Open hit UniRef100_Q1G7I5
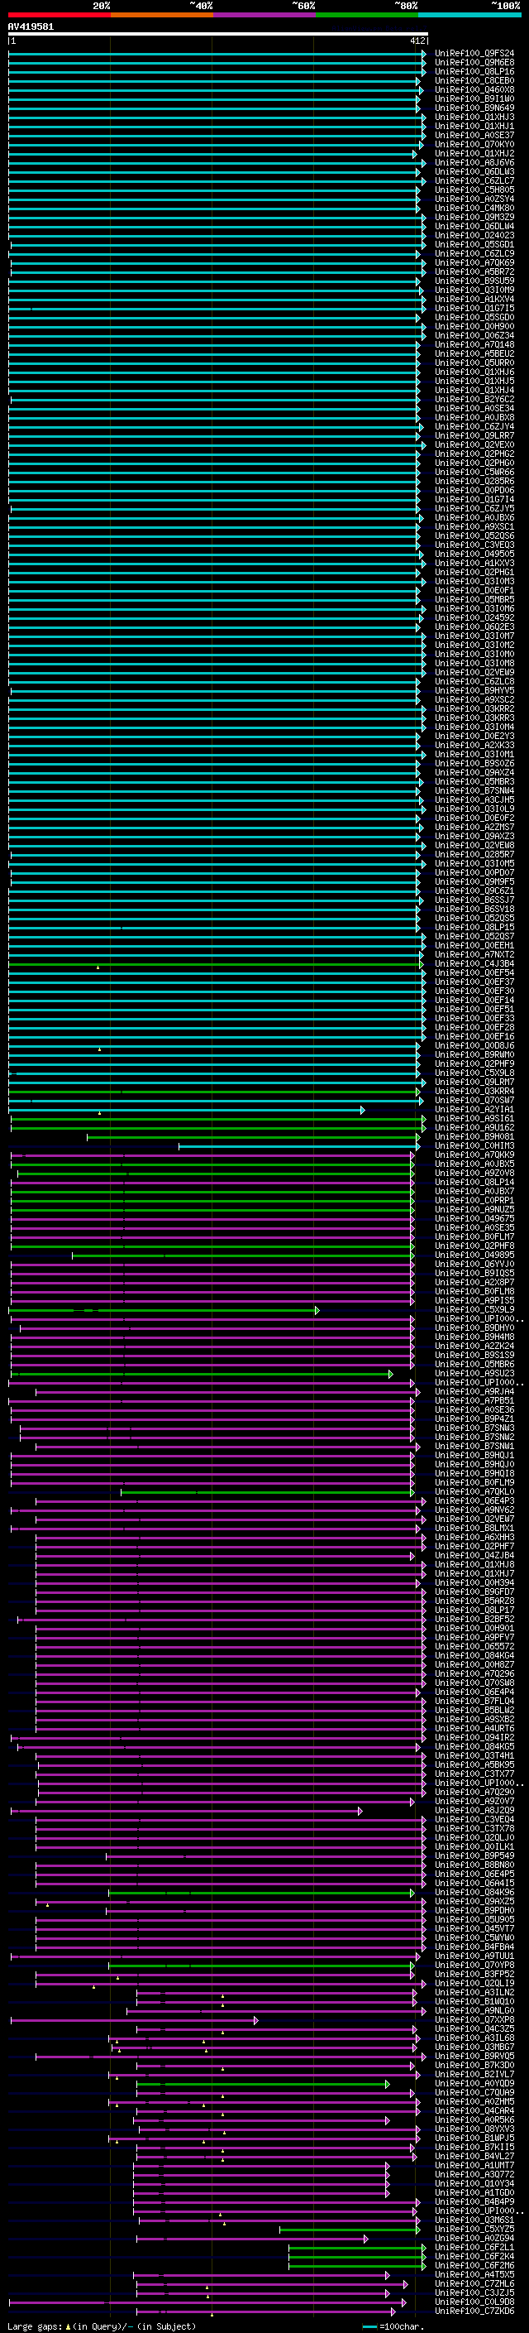This screenshot has width=529, height=2333. pos(474,308)
